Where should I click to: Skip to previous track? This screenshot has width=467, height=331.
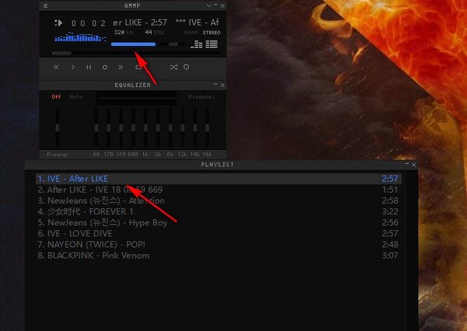click(56, 67)
